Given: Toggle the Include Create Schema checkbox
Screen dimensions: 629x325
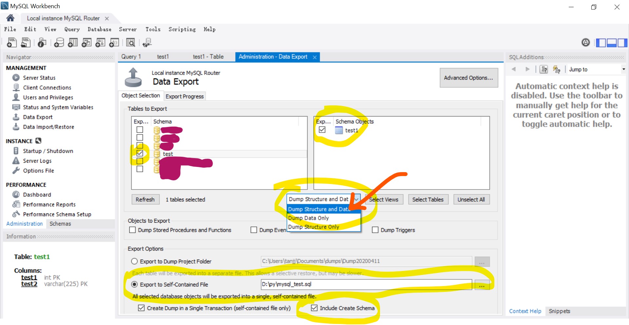Looking at the screenshot, I should point(314,308).
